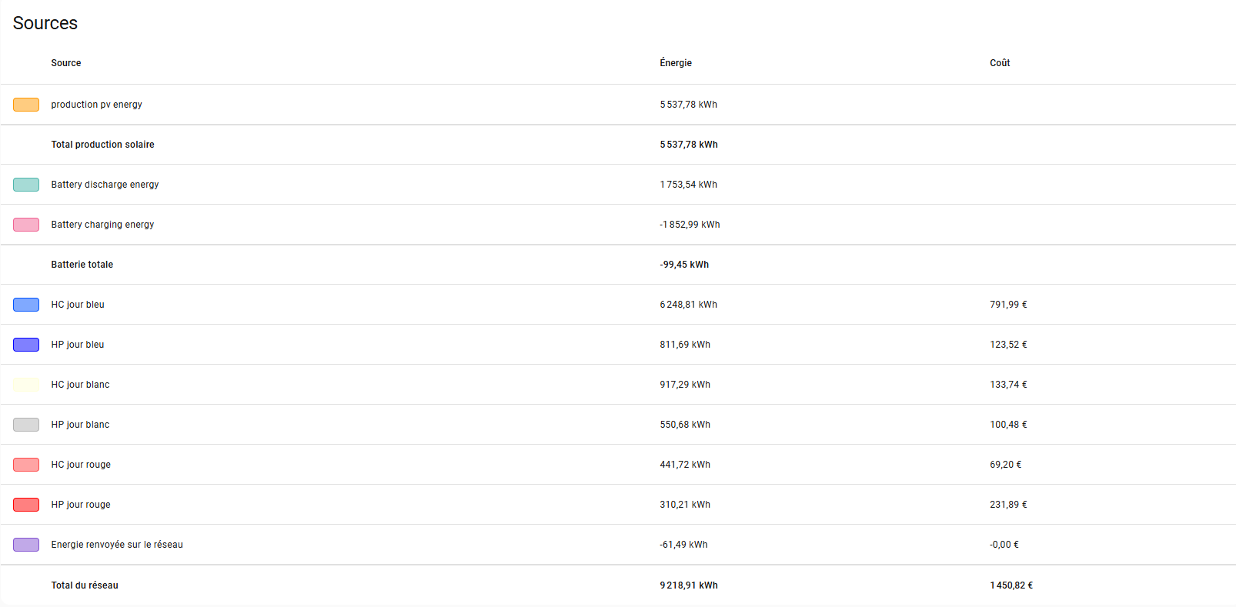Click the gray HP jour blanc swatch
Viewport: 1236px width, 607px height.
pos(26,425)
